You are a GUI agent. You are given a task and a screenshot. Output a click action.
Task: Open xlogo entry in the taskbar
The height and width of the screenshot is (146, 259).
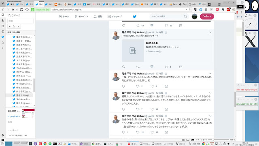click(x=180, y=144)
